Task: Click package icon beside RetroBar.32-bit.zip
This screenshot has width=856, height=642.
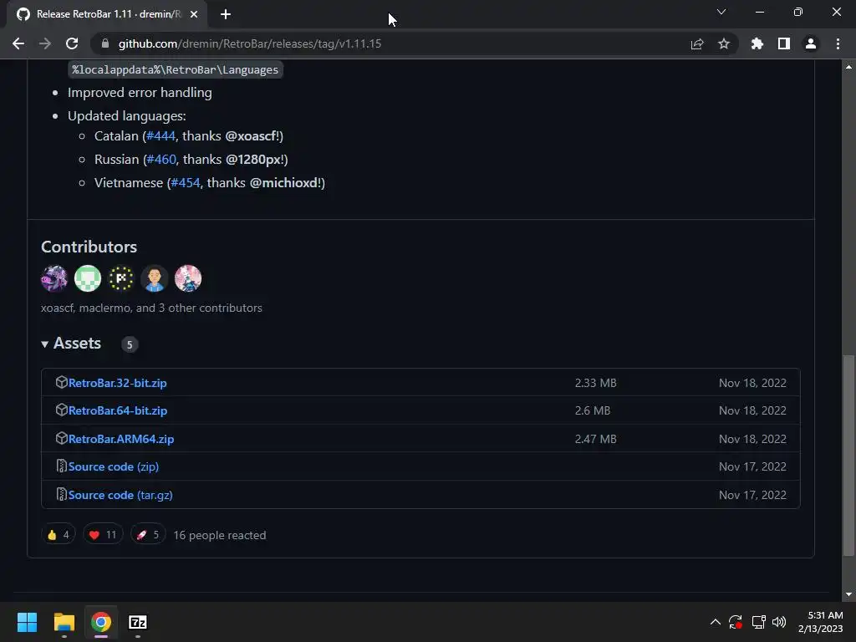Action: pos(61,382)
